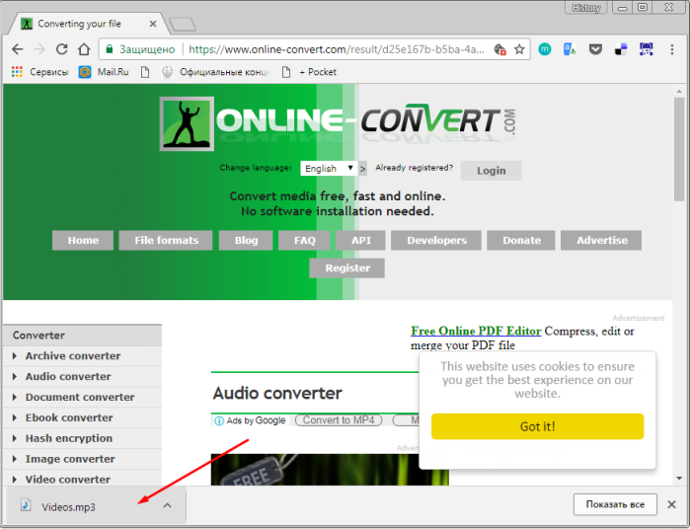Open the Mail.Ru bookmark
690x529 pixels.
coord(104,72)
